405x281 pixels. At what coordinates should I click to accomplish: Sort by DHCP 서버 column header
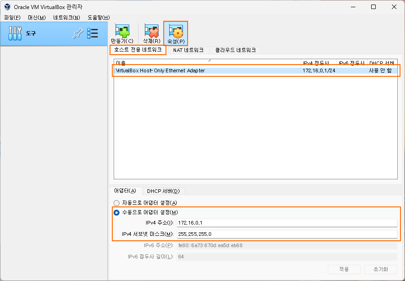pyautogui.click(x=382, y=63)
